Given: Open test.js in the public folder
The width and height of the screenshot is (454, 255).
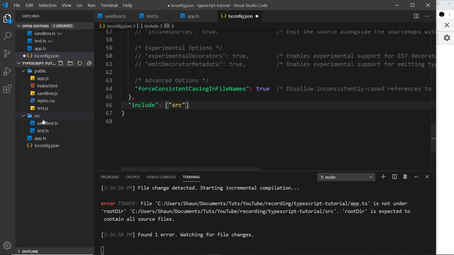Looking at the screenshot, I should 43,108.
